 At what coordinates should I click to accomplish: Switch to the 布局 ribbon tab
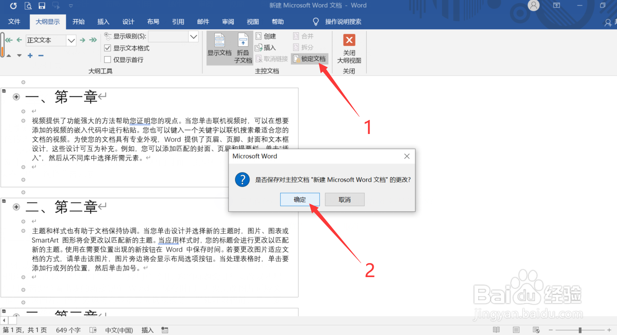153,22
